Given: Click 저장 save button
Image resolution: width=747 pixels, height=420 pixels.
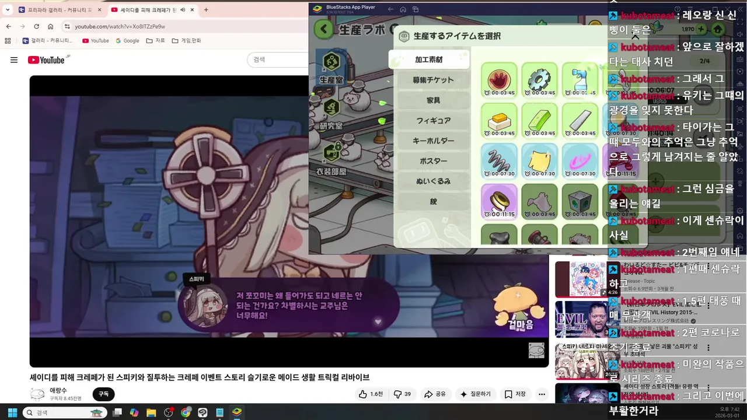Looking at the screenshot, I should tap(515, 394).
